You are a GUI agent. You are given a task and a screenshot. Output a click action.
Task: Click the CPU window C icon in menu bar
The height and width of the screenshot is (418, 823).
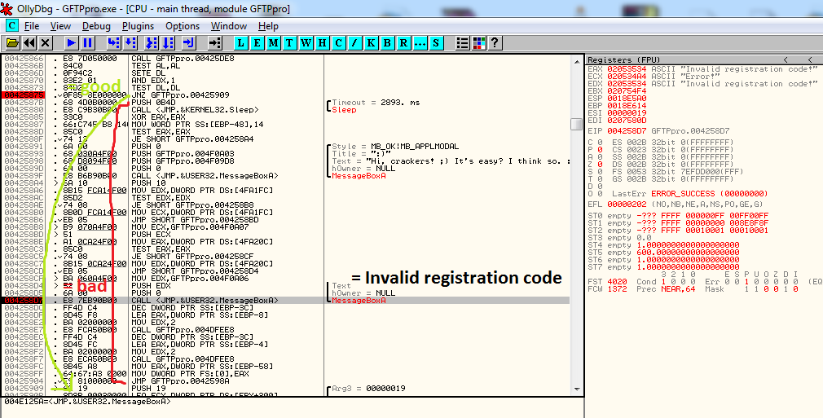click(x=11, y=25)
